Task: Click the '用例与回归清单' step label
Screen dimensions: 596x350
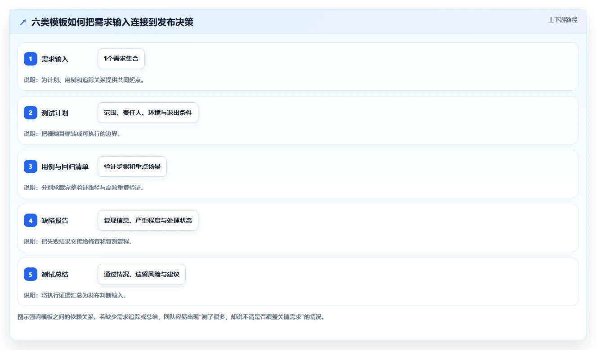Action: [65, 167]
